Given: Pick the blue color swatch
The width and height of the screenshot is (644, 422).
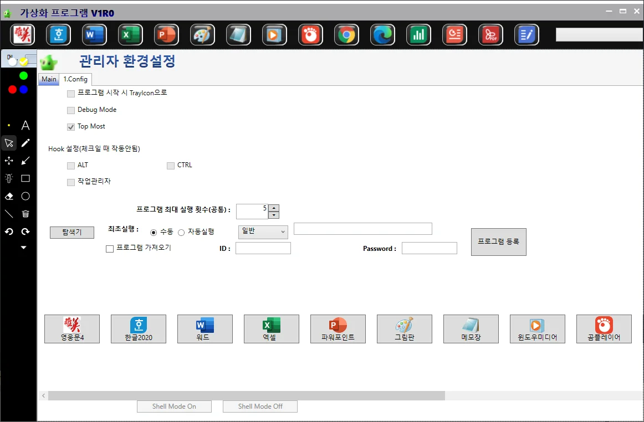Looking at the screenshot, I should tap(23, 90).
